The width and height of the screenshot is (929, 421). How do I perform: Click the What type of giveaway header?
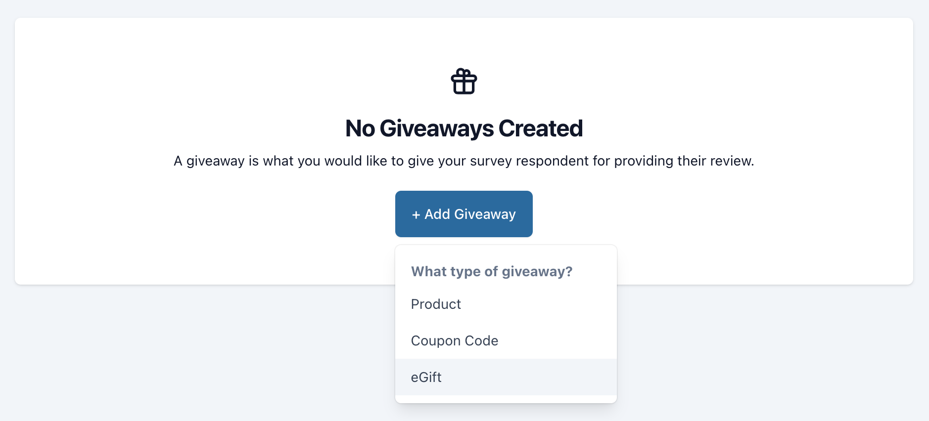[x=492, y=271]
